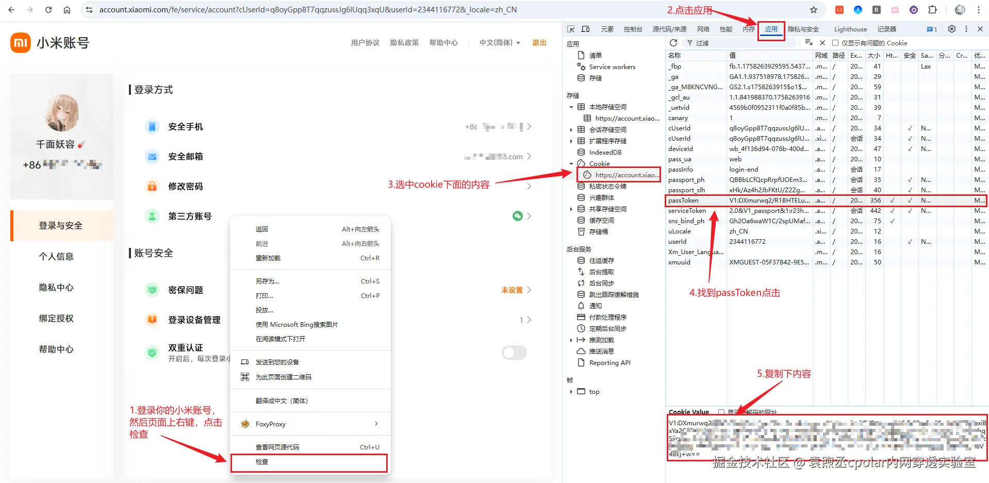989x483 pixels.
Task: Open login device management
Action: click(338, 320)
